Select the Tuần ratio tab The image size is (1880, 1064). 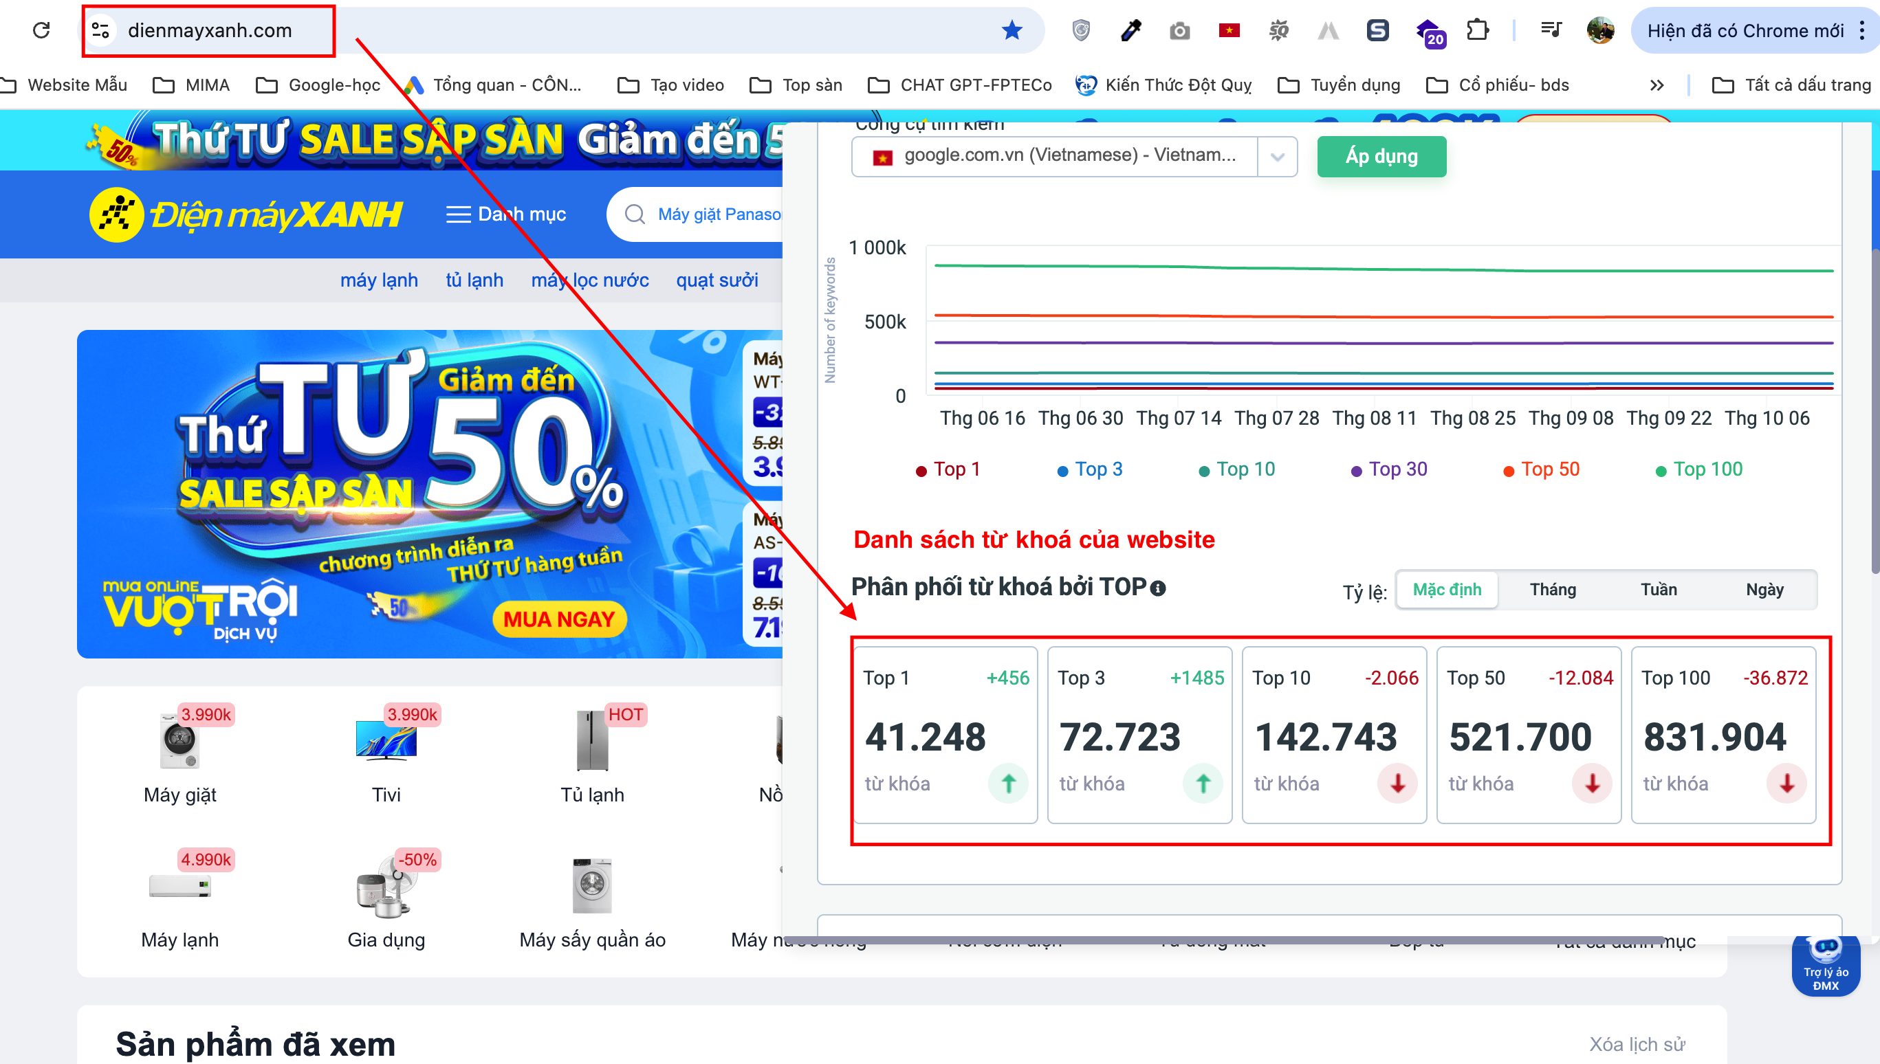(x=1659, y=589)
